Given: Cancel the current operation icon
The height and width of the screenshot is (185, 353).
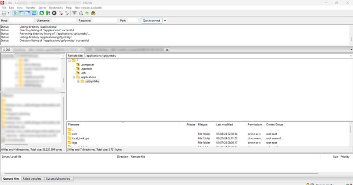Looking at the screenshot, I should point(54,13).
